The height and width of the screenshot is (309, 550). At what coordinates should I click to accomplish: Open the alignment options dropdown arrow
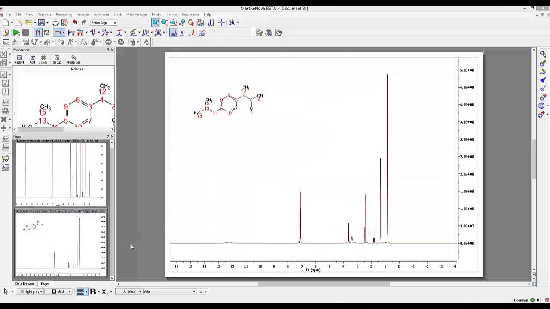point(86,292)
